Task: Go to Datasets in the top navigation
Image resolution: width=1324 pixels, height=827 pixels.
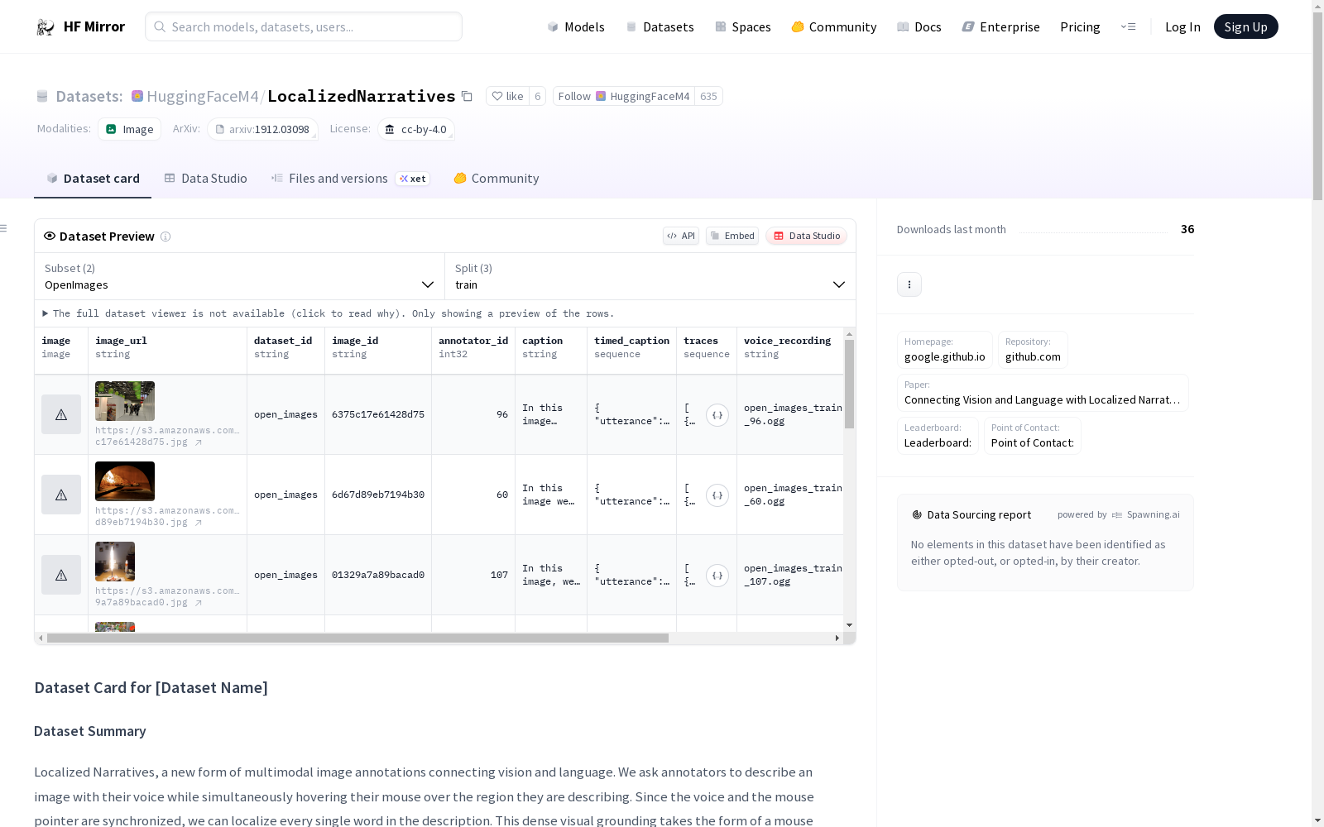Action: [660, 27]
